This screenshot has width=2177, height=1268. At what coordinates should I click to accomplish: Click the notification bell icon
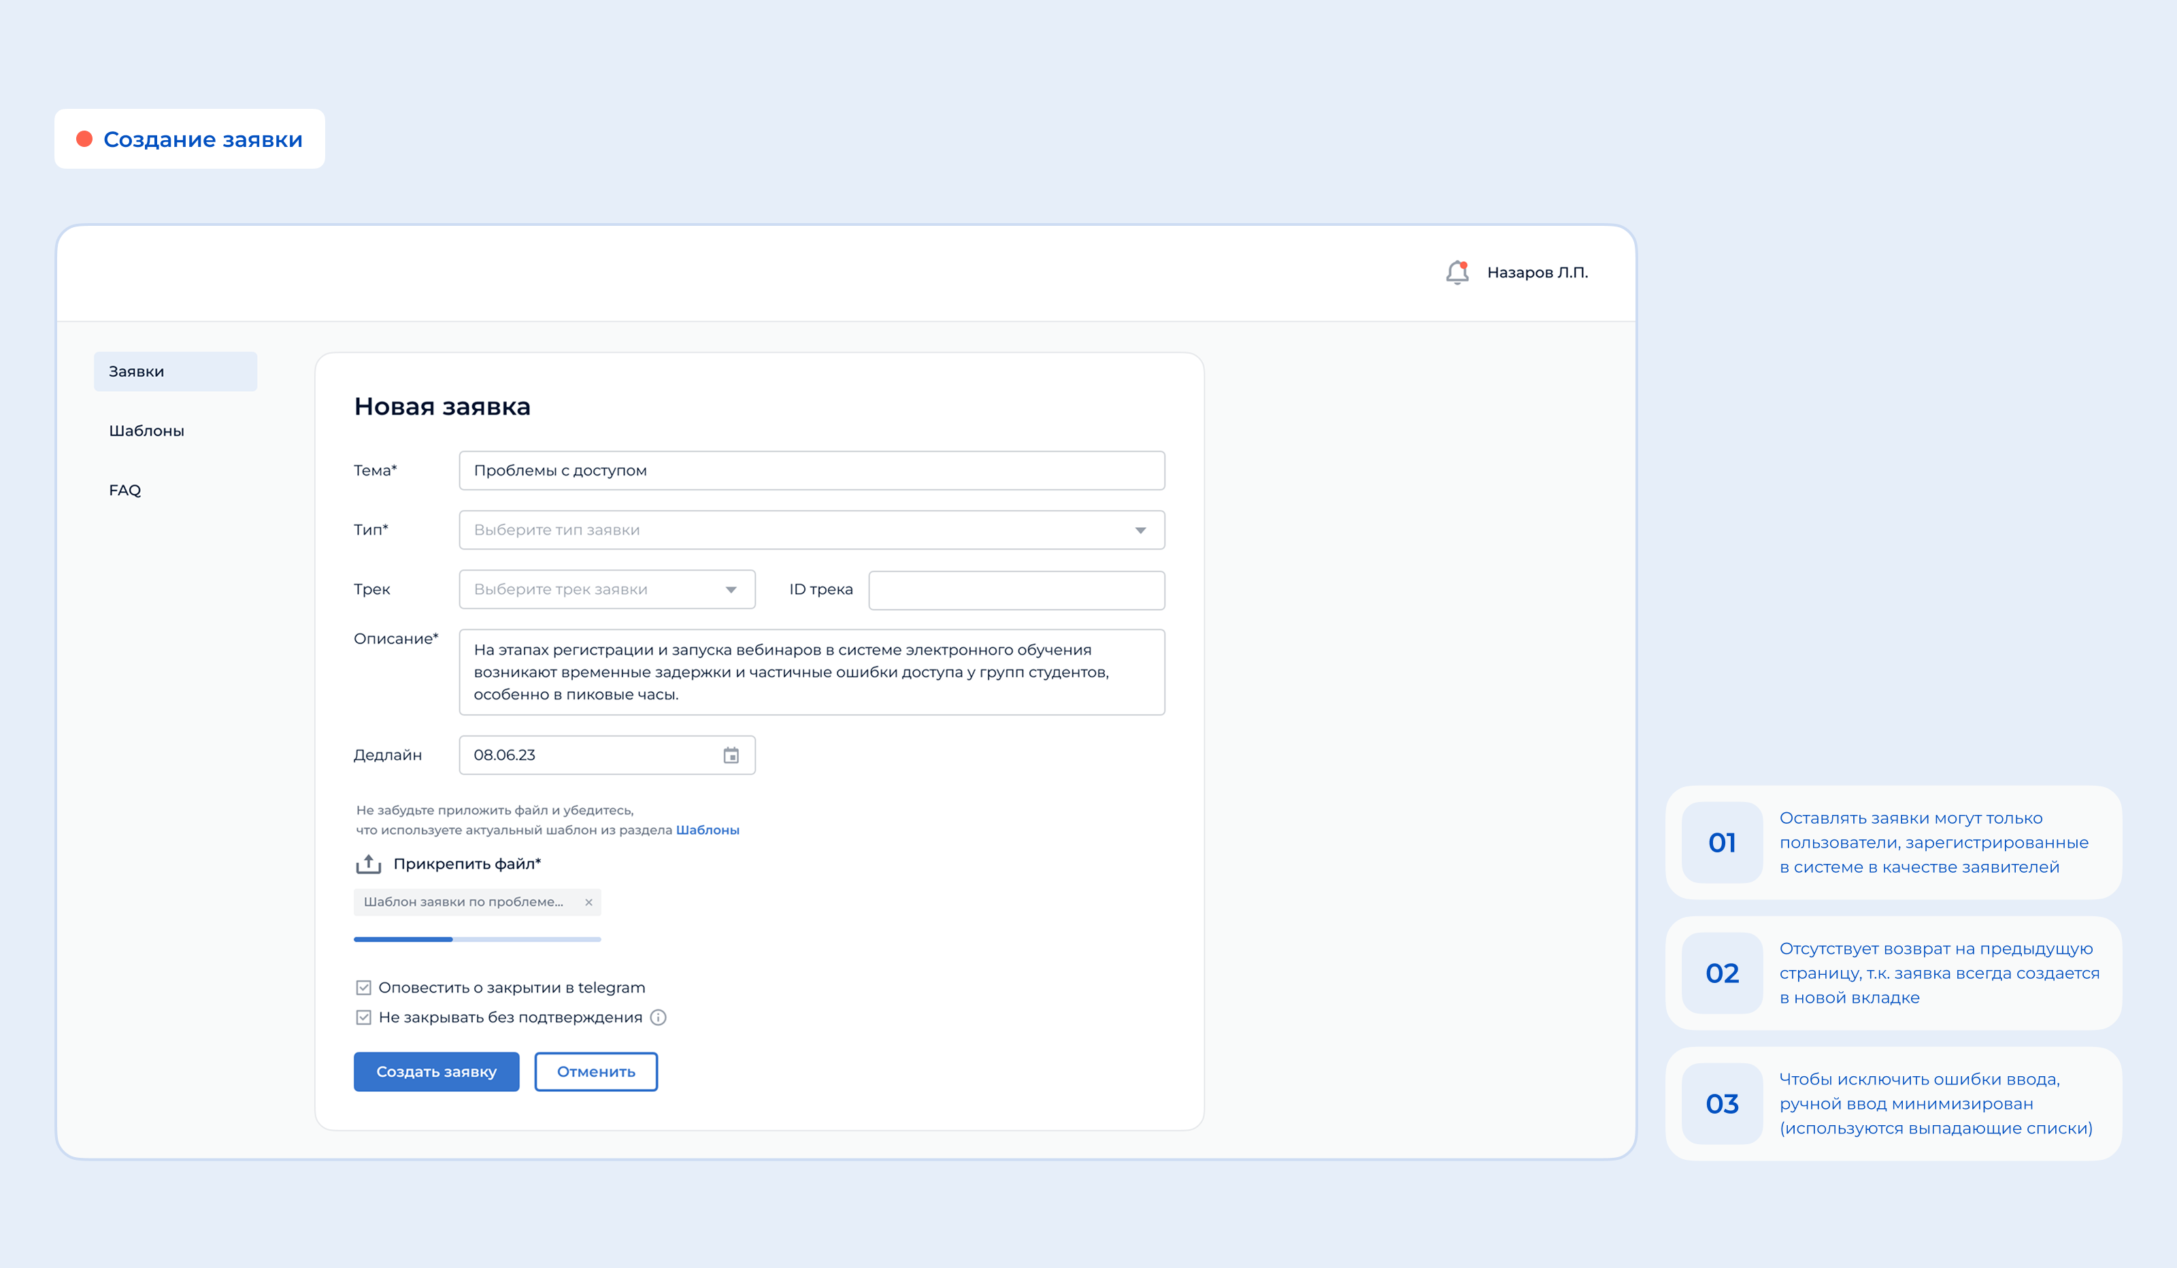(1457, 272)
